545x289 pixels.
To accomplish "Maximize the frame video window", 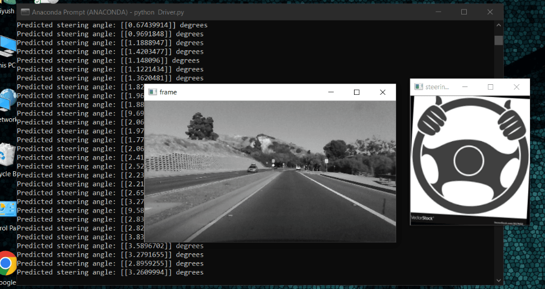I will [357, 92].
